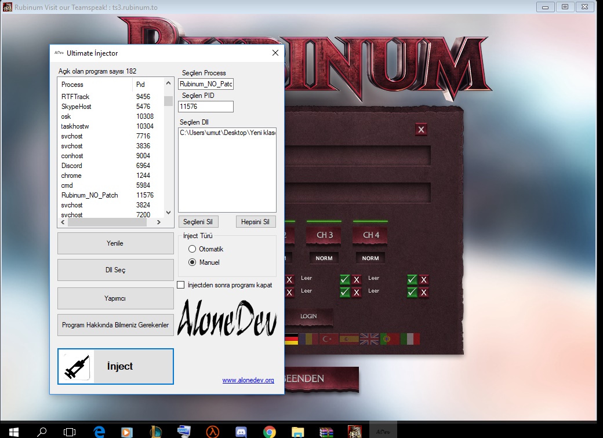Select the Italian flag language
603x438 pixels.
click(410, 340)
